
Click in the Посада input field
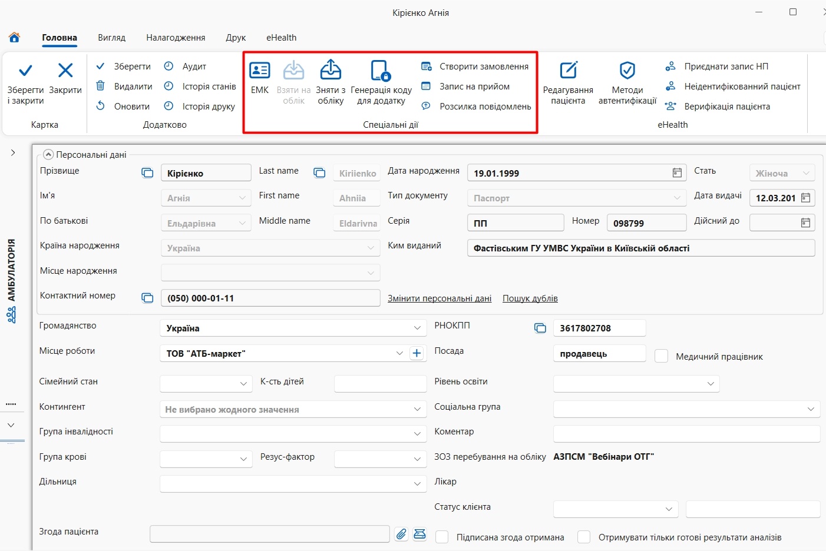pos(600,353)
